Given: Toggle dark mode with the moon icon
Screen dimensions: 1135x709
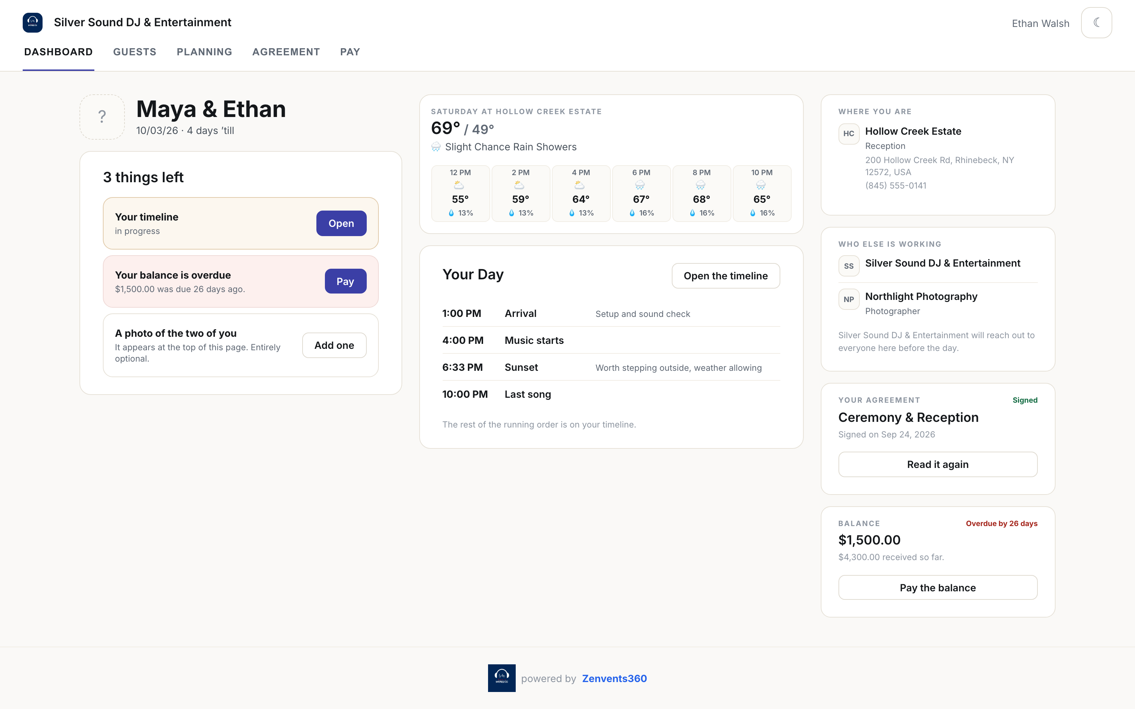Looking at the screenshot, I should tap(1096, 22).
